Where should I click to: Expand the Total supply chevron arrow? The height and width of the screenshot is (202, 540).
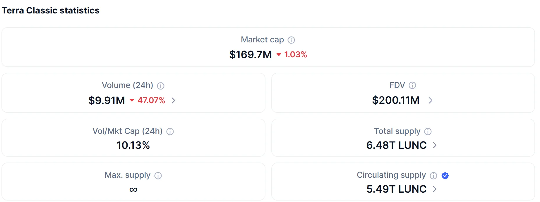coord(435,145)
